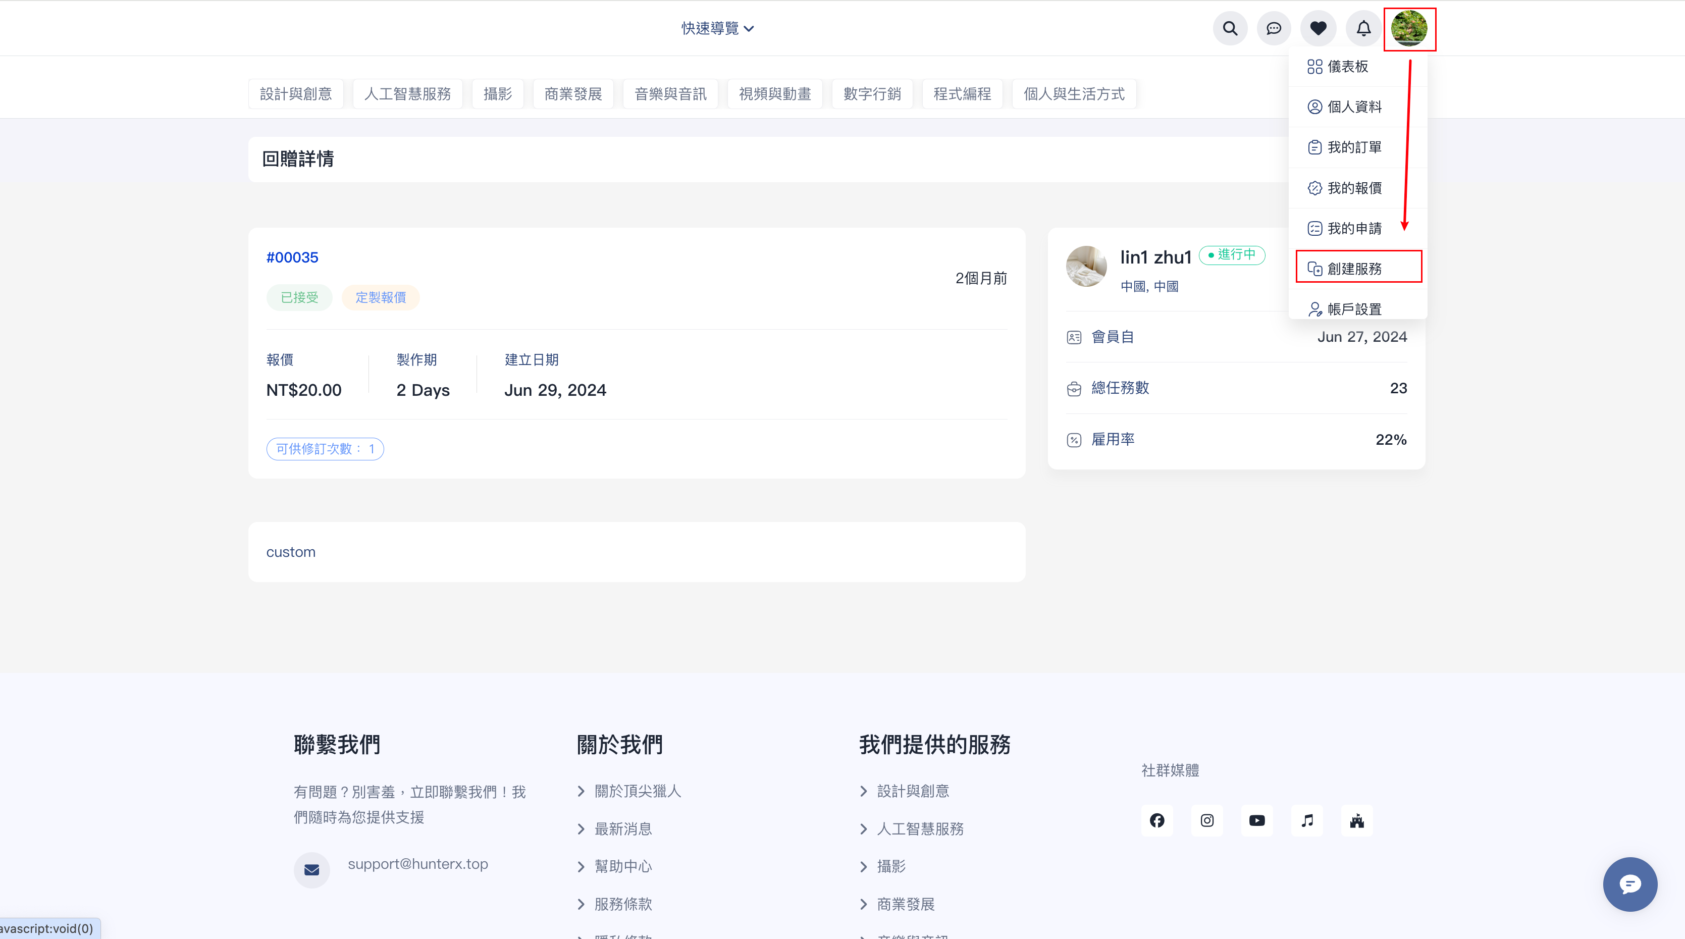Click the user avatar in header
This screenshot has height=939, width=1685.
click(1409, 28)
